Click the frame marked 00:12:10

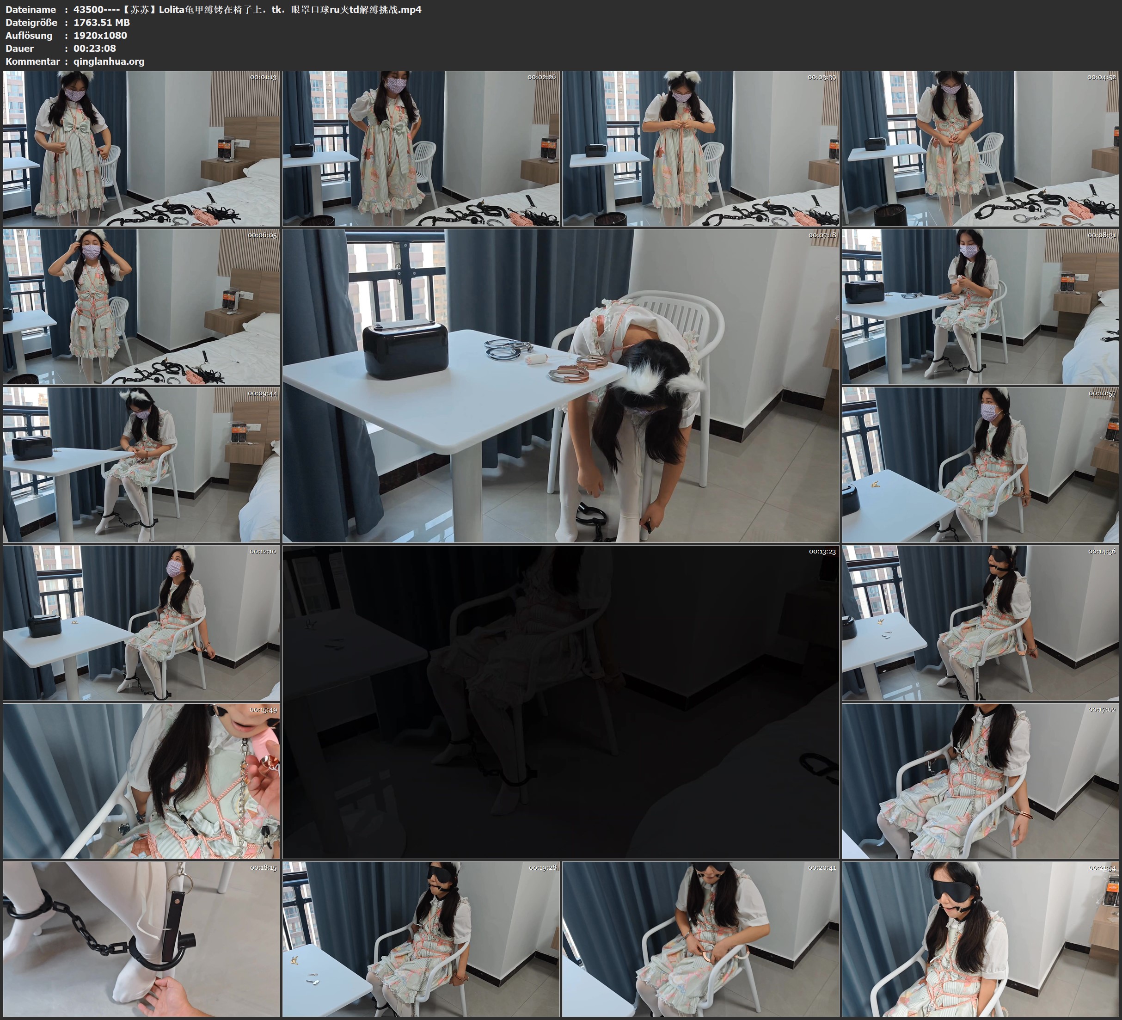pos(141,622)
